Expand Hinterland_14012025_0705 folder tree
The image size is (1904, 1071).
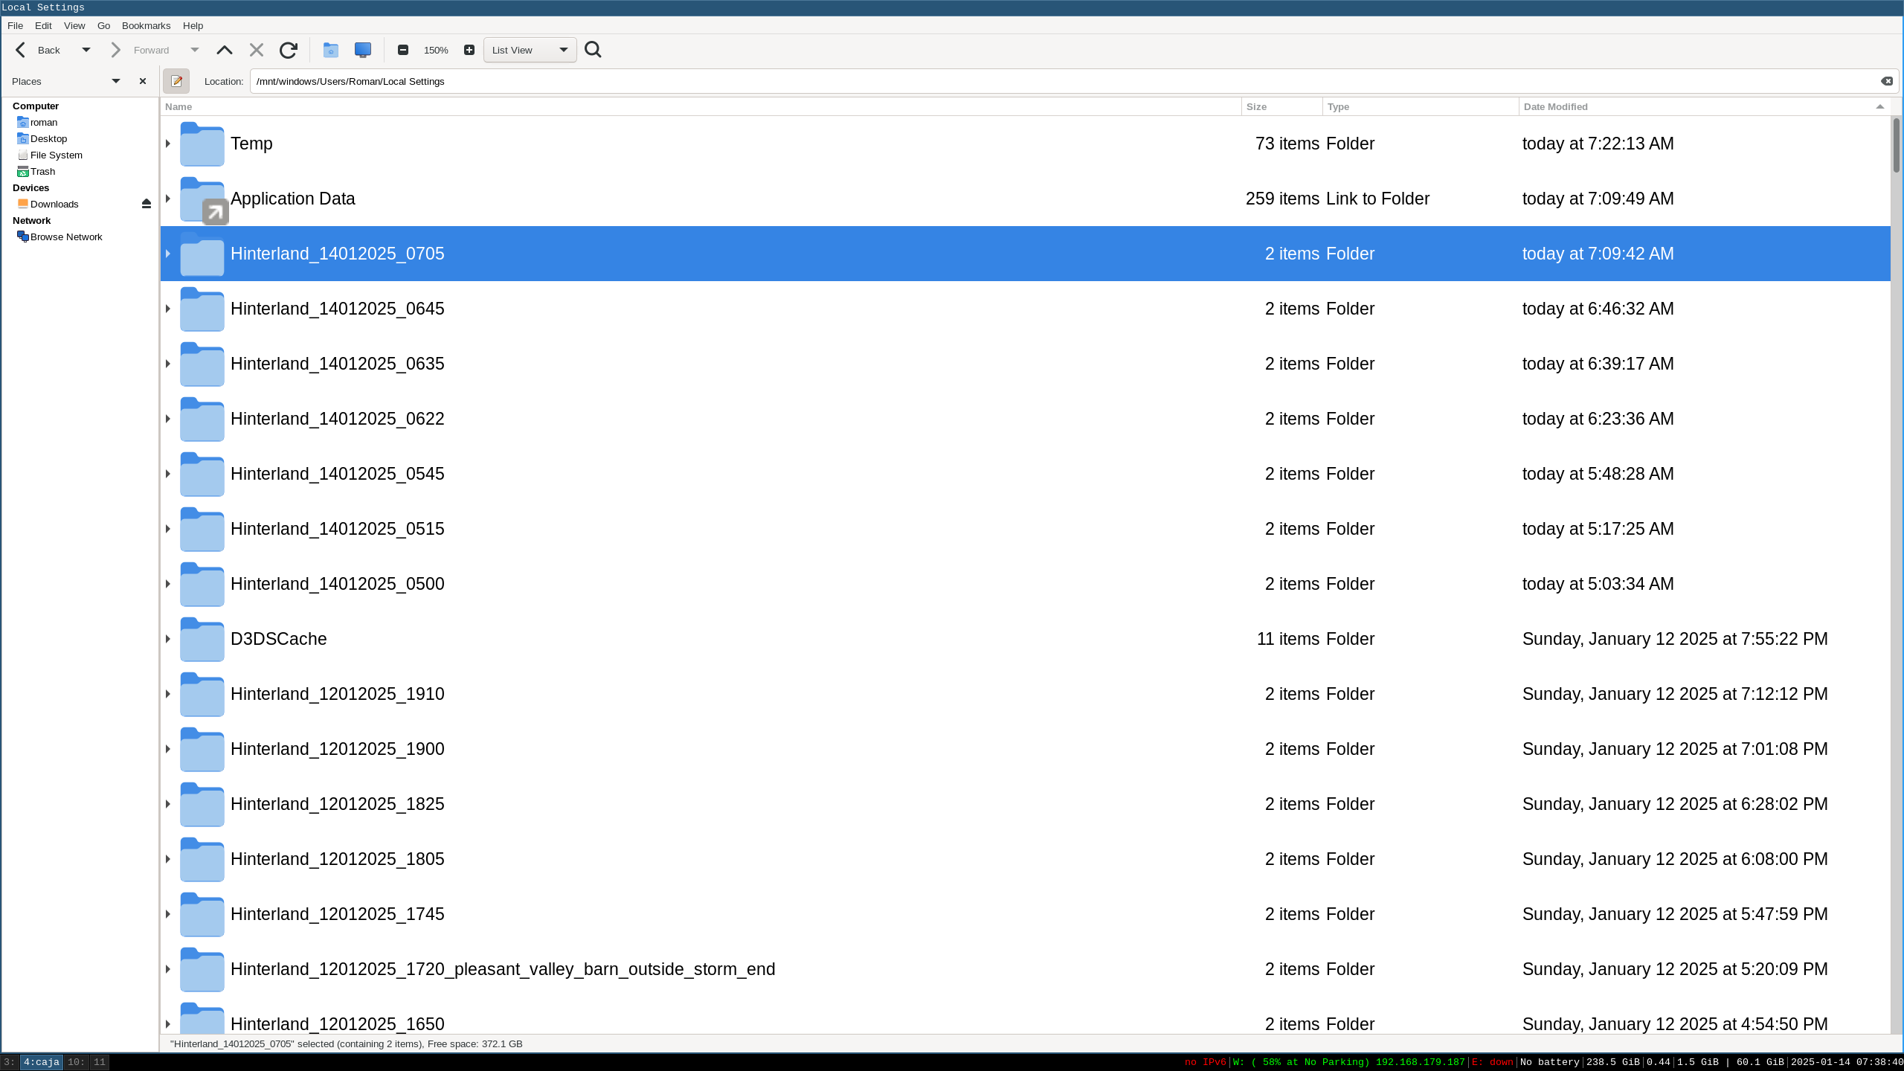pyautogui.click(x=168, y=254)
